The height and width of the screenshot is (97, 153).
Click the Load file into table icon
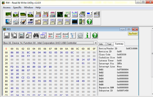point(29,35)
